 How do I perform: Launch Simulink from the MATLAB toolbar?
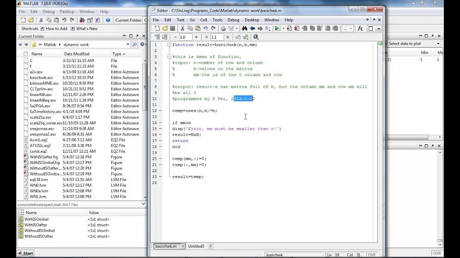[82, 20]
